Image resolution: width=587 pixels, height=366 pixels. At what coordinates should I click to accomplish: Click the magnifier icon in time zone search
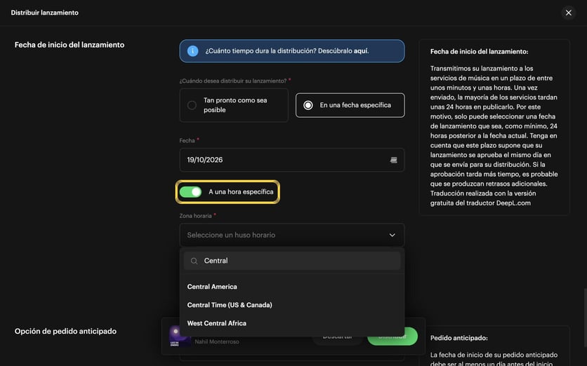pos(194,261)
